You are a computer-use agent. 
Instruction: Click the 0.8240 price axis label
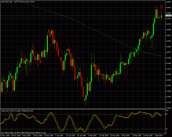169,63
